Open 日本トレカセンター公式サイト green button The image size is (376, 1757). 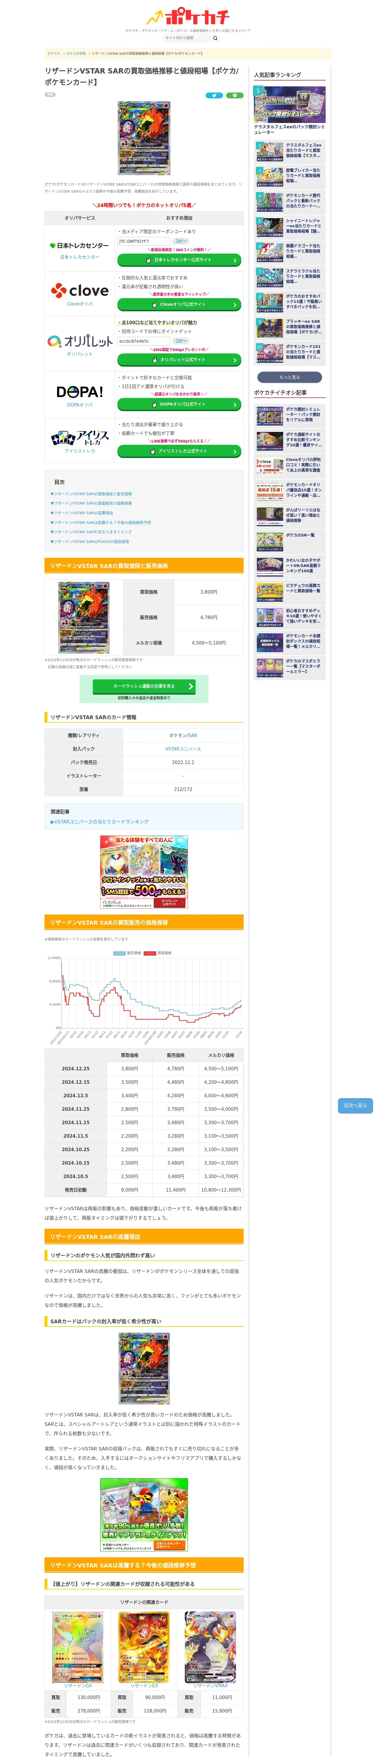point(179,260)
